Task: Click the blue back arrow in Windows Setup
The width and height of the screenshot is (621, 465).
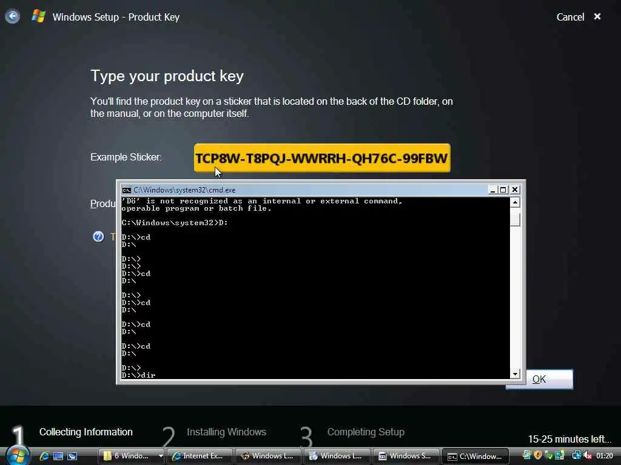Action: click(x=12, y=16)
